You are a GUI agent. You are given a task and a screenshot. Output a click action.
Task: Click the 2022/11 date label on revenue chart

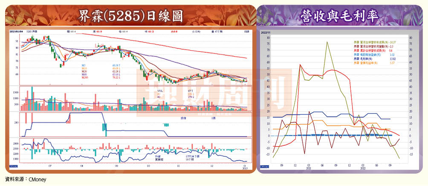point(265,32)
